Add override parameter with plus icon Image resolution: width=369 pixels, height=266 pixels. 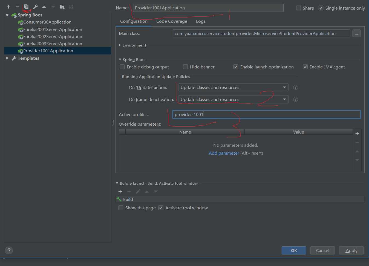pos(357,134)
